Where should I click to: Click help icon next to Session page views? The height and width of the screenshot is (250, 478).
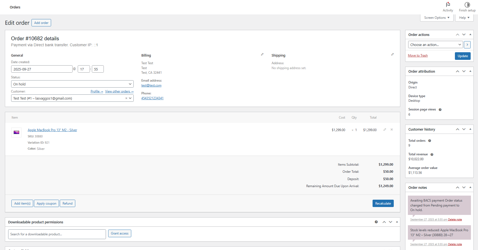(440, 110)
